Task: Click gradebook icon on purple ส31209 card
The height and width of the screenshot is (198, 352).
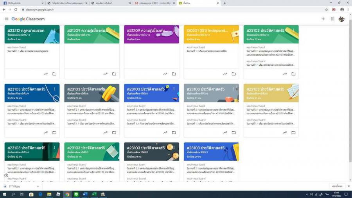Action: pos(165,74)
